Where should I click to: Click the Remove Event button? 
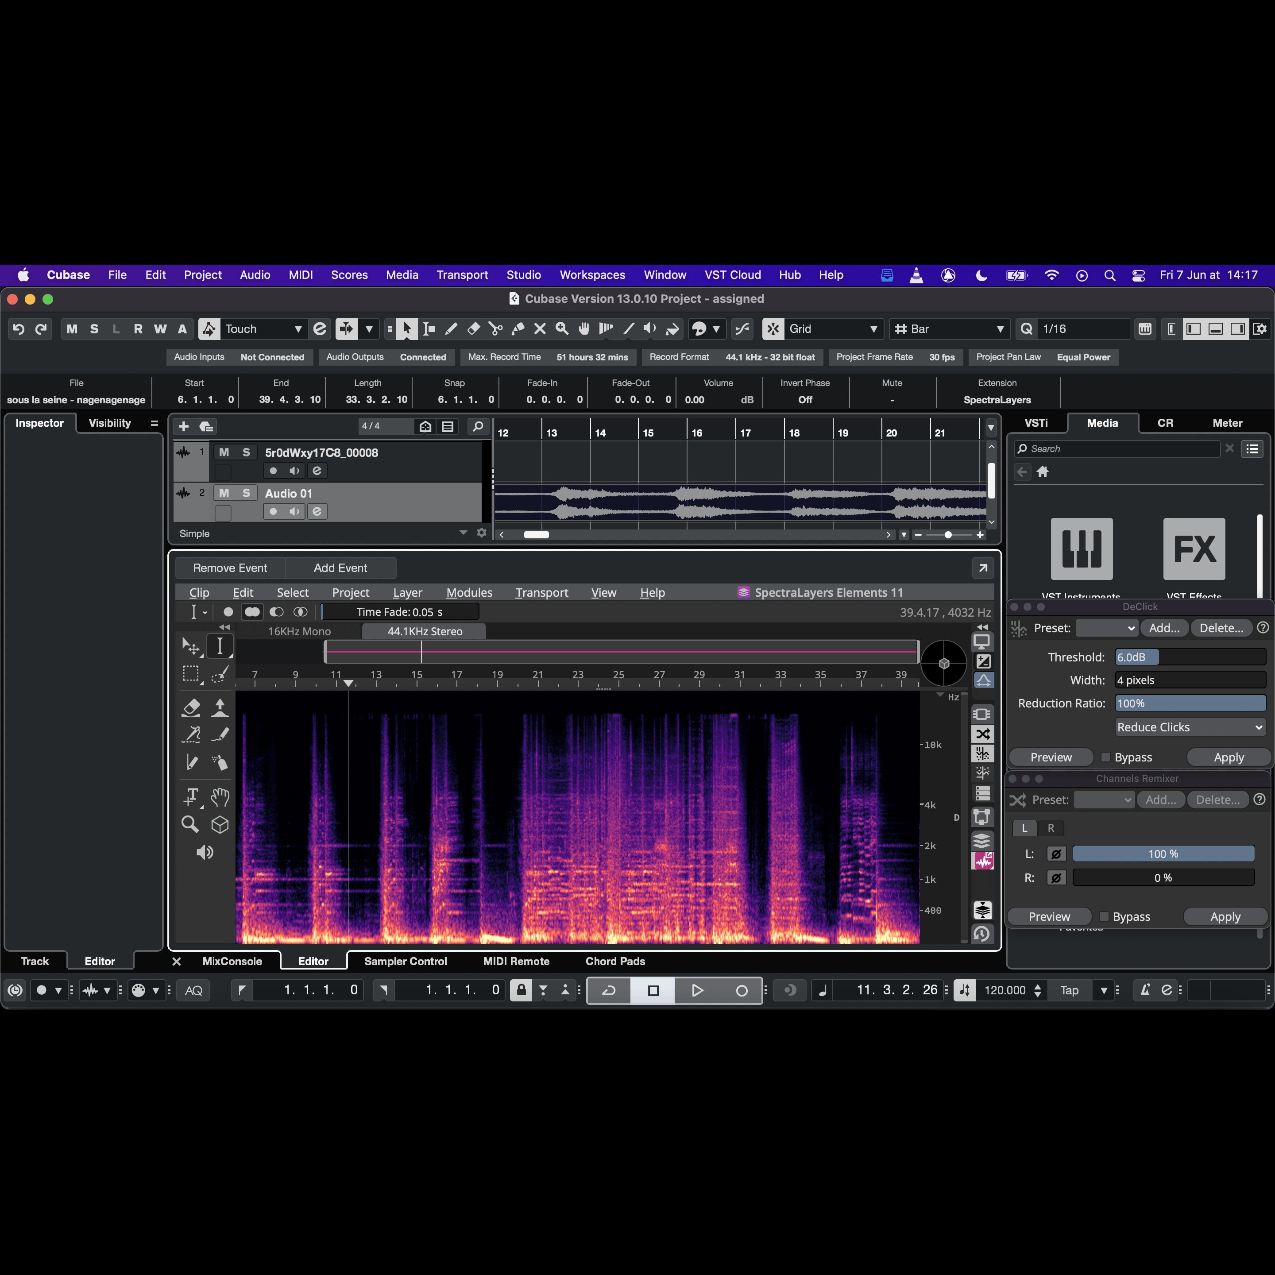pos(230,568)
